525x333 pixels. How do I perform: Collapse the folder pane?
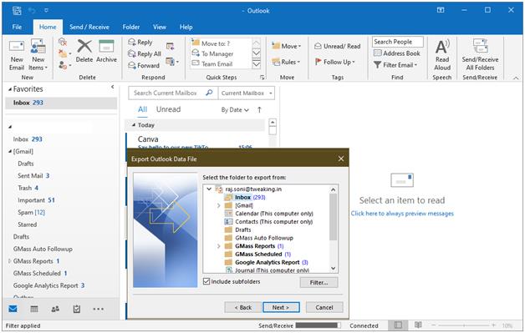click(x=113, y=87)
